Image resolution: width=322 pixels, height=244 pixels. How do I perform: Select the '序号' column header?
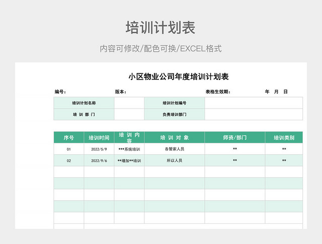[69, 137]
